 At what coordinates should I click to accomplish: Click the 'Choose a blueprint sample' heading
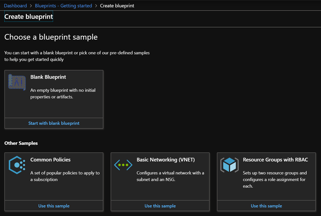click(x=51, y=37)
